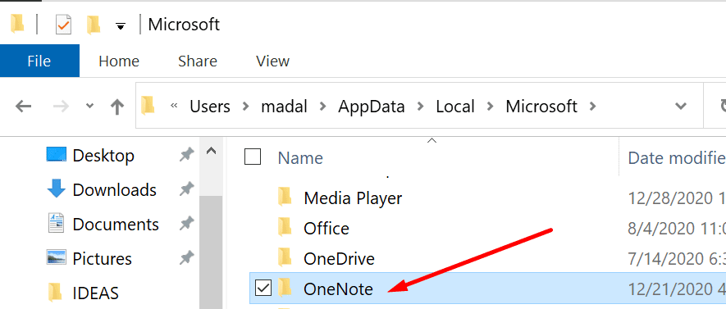Screen dimensions: 726x309
Task: Go up one folder level
Action: click(x=117, y=107)
